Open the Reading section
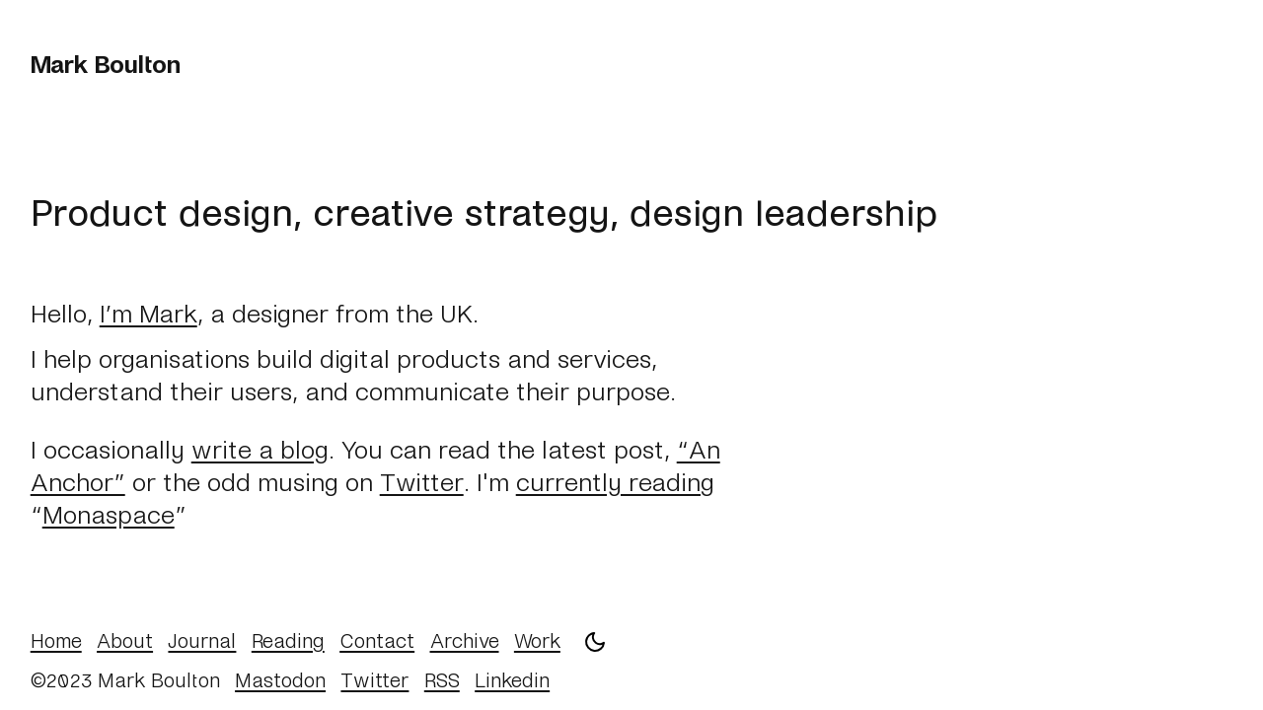Screen dimensions: 1263x710 pos(287,640)
